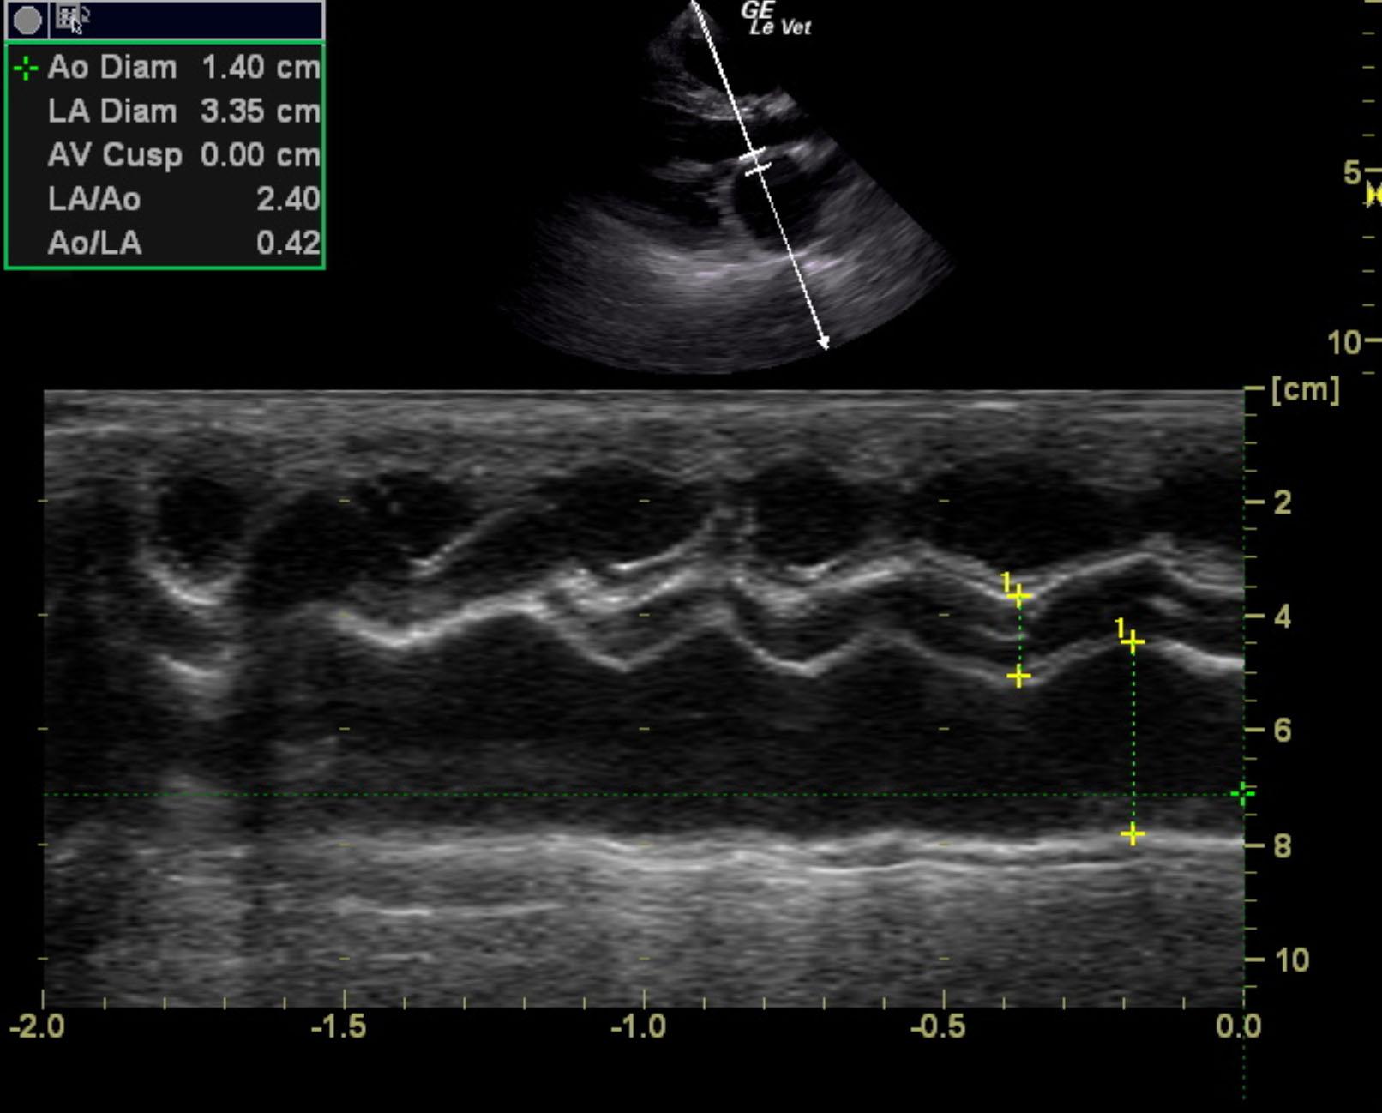Click the top aortic diameter caliper cross
This screenshot has width=1382, height=1113.
click(x=1018, y=596)
